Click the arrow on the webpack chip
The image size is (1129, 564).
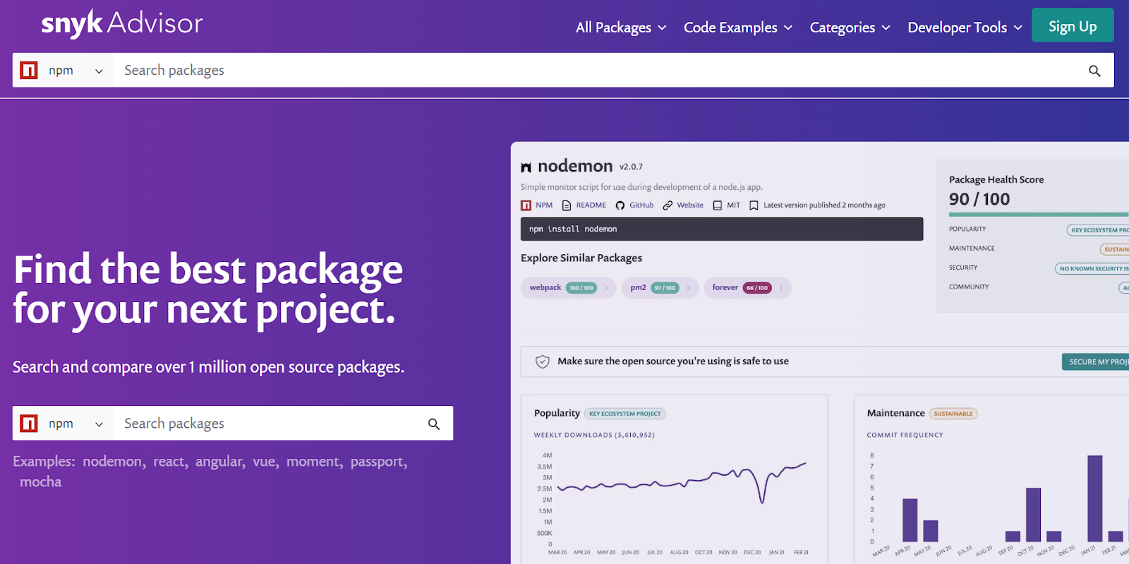click(x=606, y=288)
